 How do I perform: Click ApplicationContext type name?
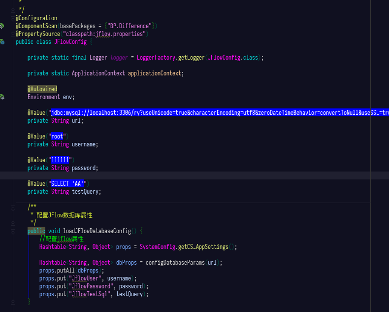point(98,73)
